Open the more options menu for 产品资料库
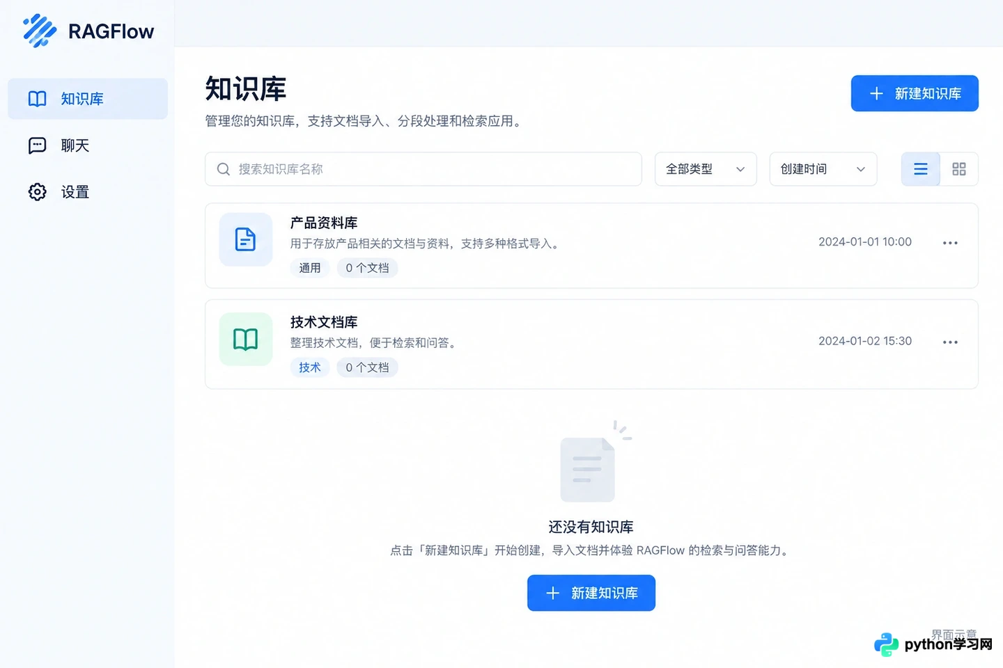This screenshot has height=668, width=1003. point(950,243)
